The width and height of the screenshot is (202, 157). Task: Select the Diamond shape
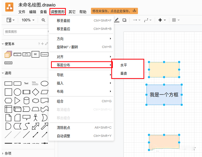[x=36, y=92]
